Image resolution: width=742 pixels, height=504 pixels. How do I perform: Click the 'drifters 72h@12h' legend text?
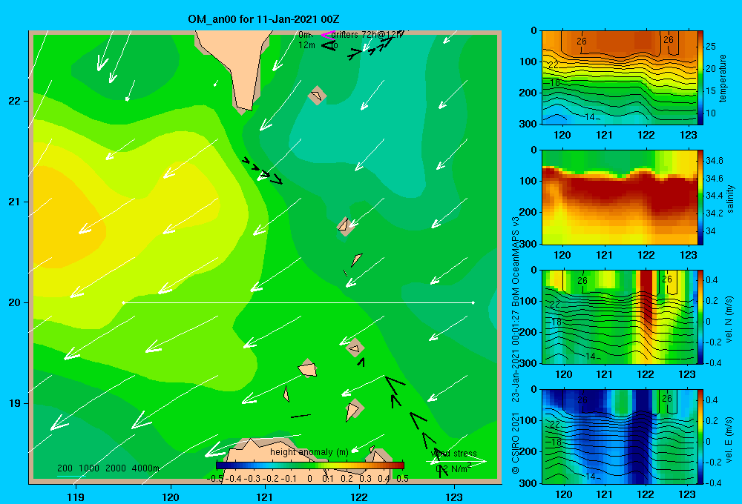coord(367,35)
